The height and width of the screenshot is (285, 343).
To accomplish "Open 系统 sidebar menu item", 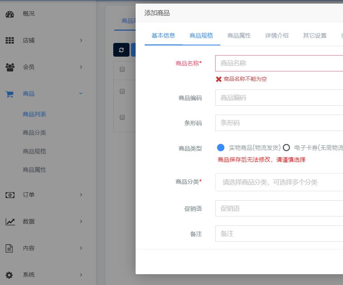I will [28, 275].
